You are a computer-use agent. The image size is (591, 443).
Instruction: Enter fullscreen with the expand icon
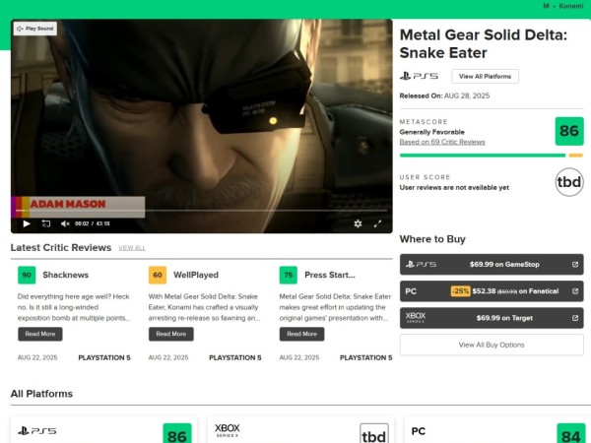(x=377, y=223)
